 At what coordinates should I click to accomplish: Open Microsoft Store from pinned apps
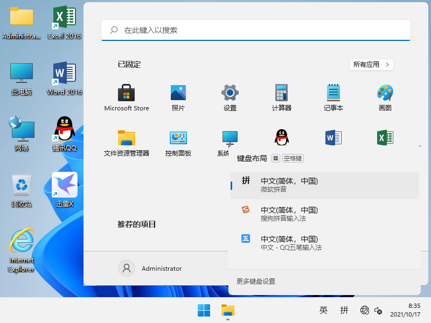point(127,97)
